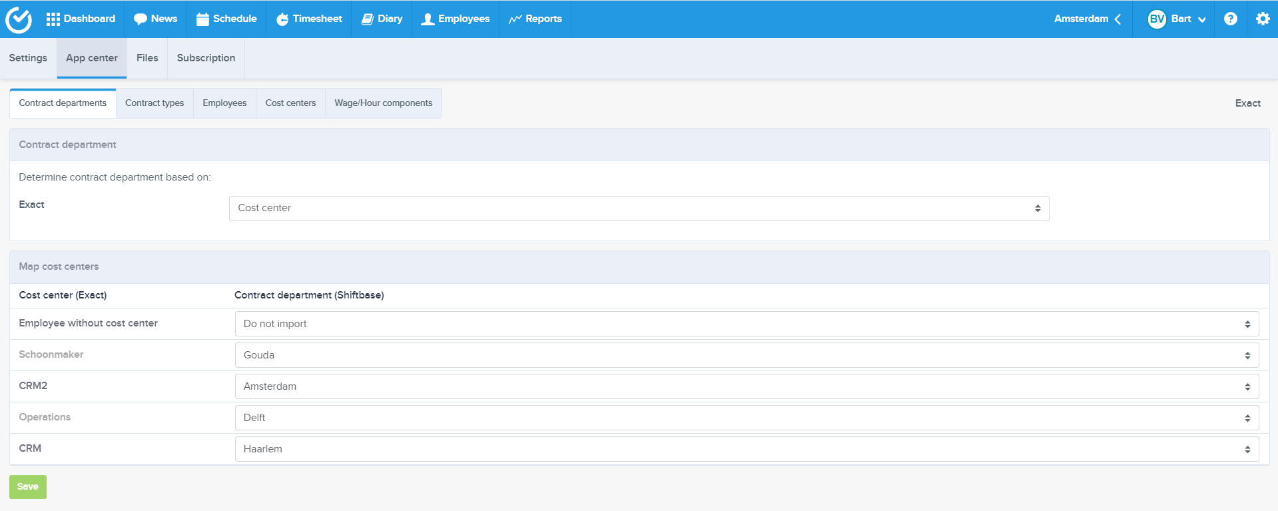The height and width of the screenshot is (511, 1278).
Task: Click the Cost center (Exact) column header
Action: coord(63,295)
